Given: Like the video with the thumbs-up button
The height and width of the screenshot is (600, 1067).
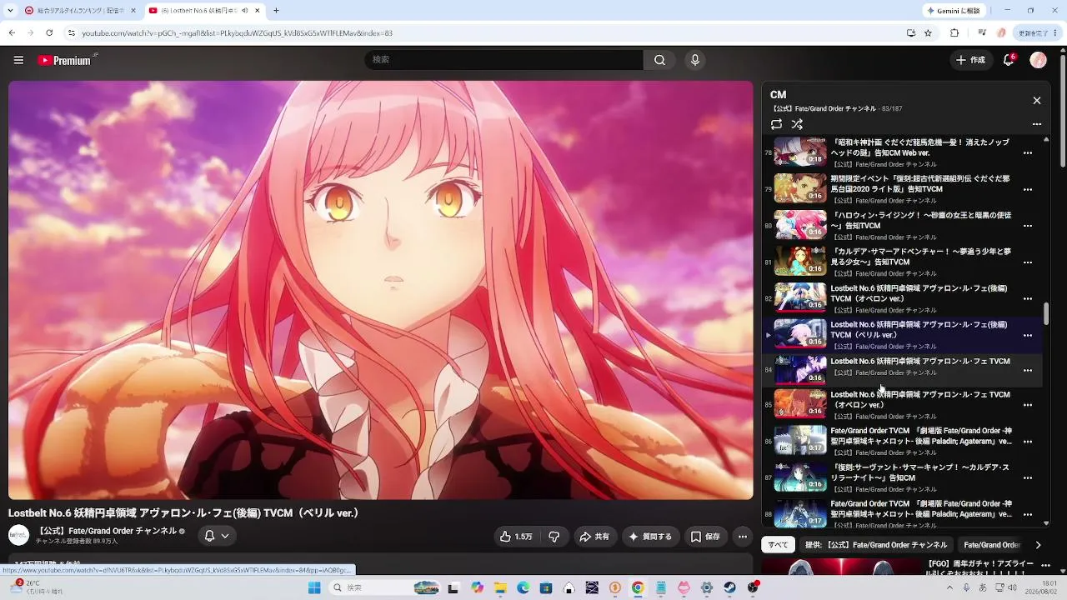Looking at the screenshot, I should [x=516, y=537].
